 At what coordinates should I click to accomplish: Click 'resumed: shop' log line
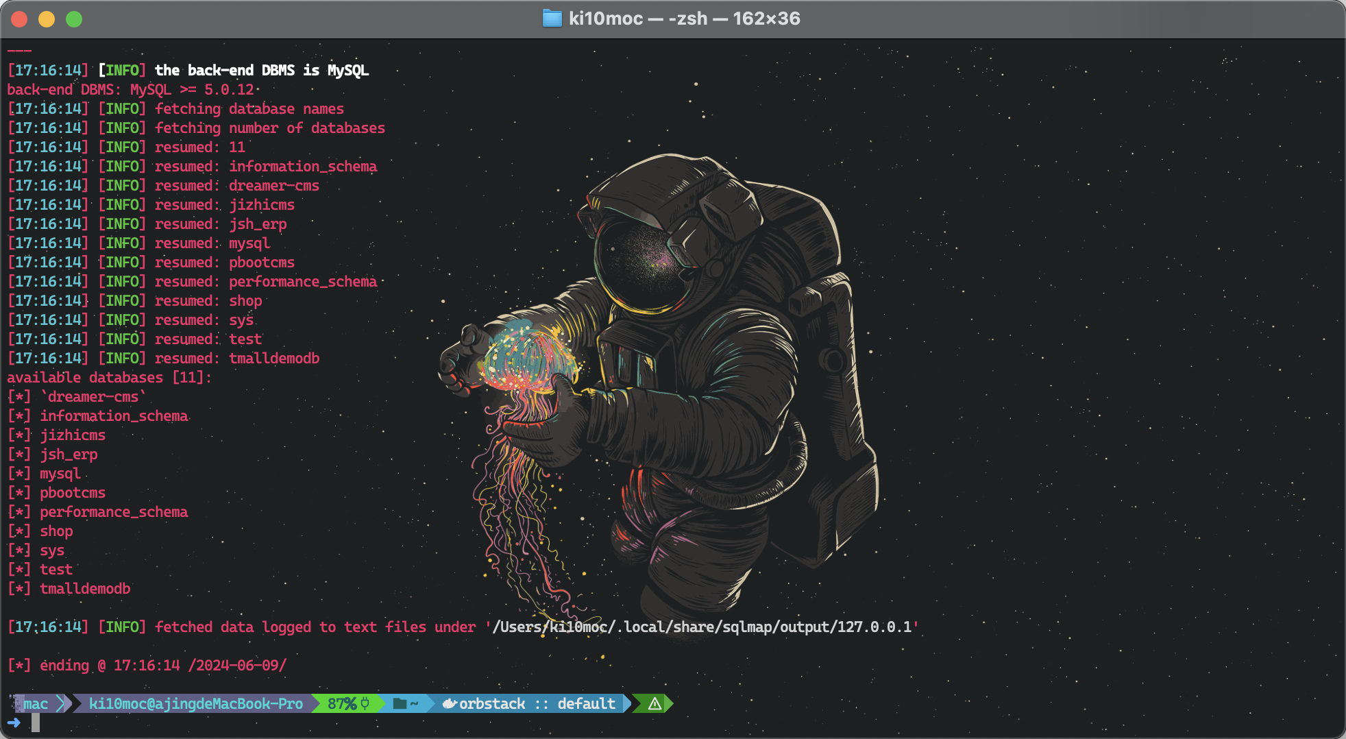(x=208, y=301)
